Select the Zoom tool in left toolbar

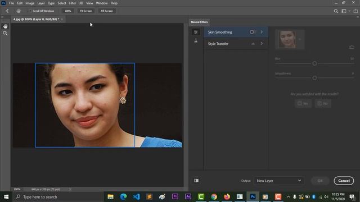click(5, 34)
